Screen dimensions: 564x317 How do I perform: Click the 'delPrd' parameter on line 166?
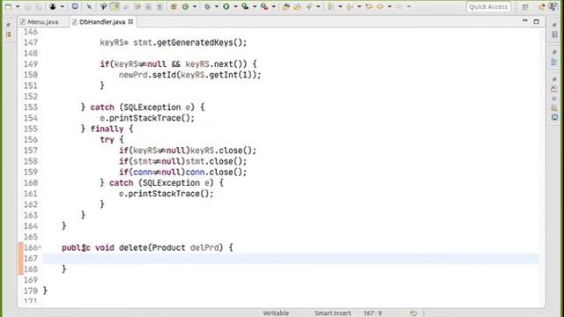click(204, 247)
